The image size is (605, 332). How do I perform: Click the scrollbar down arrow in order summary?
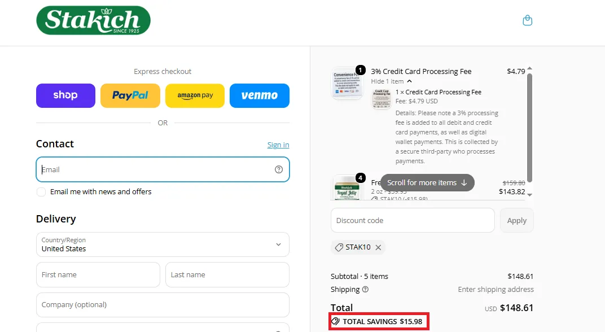point(529,195)
